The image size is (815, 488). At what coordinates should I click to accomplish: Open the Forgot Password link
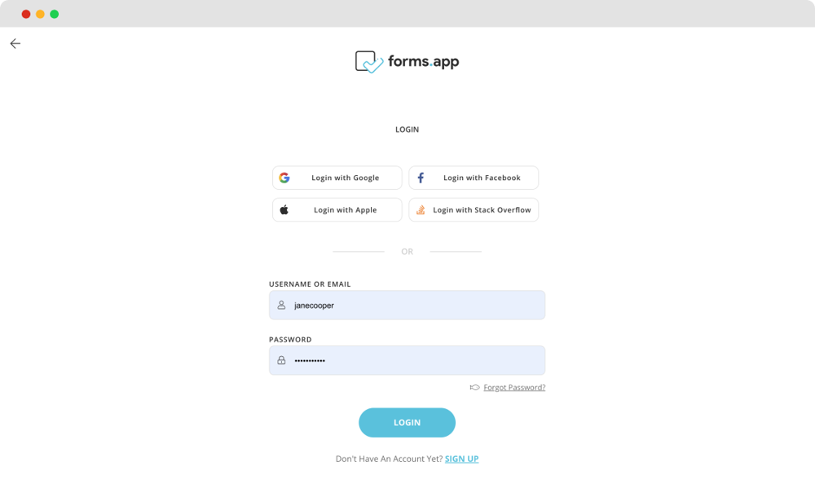[514, 387]
